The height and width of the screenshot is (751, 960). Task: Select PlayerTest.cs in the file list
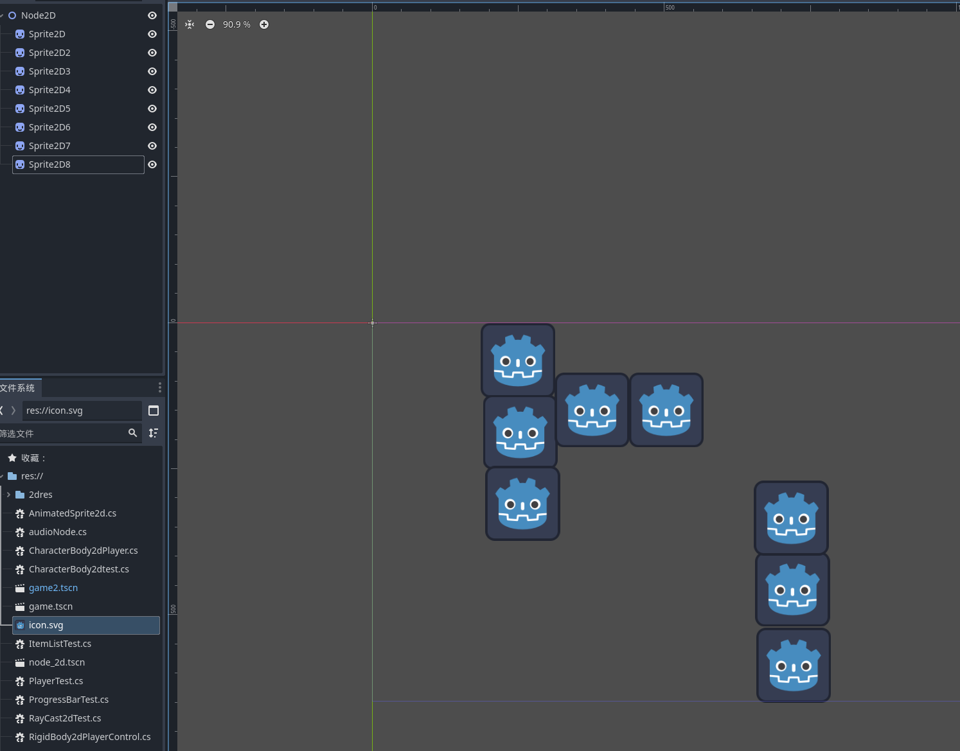point(56,681)
